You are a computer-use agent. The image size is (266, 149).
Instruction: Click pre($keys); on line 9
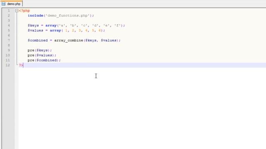(x=40, y=50)
